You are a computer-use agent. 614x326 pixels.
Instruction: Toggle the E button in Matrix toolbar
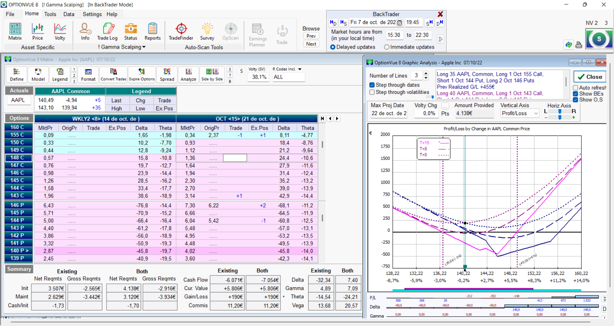click(x=230, y=70)
